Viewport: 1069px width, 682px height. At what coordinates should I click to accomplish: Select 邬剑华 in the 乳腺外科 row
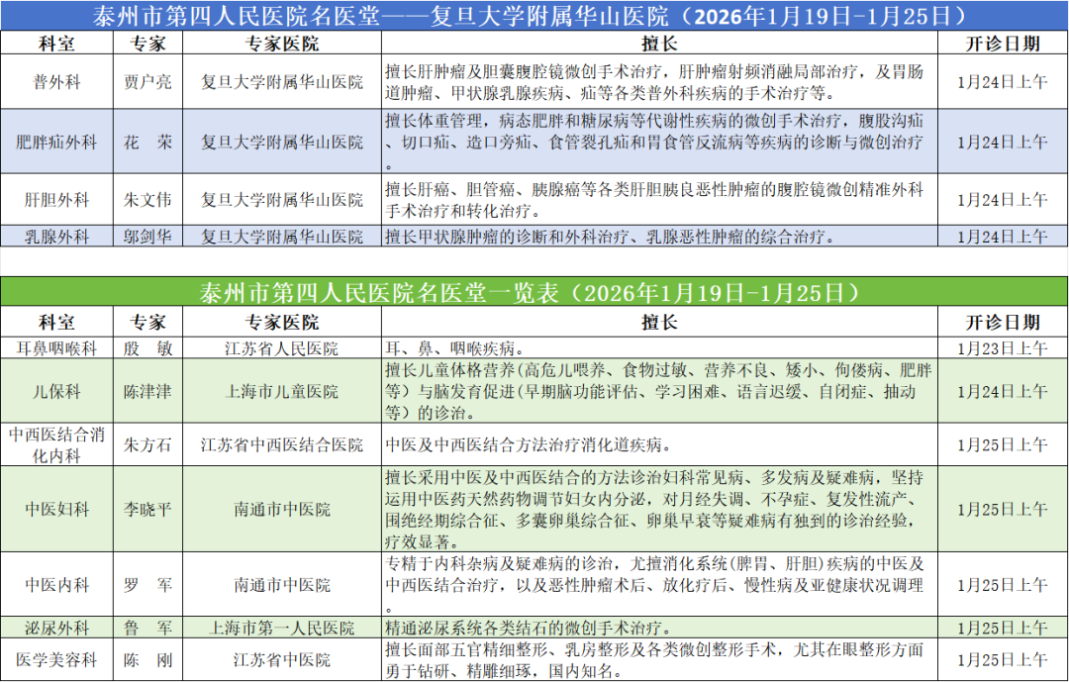[x=148, y=239]
